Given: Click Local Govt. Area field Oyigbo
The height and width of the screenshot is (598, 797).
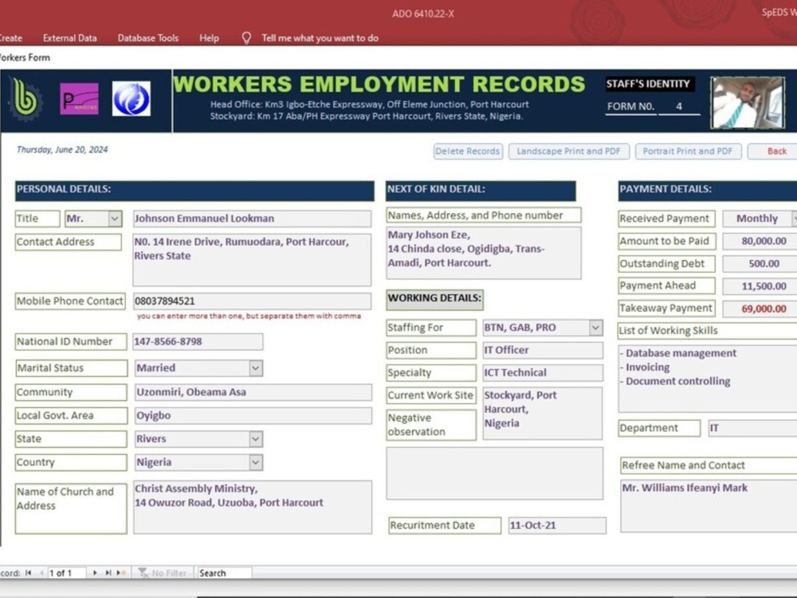Looking at the screenshot, I should [253, 415].
